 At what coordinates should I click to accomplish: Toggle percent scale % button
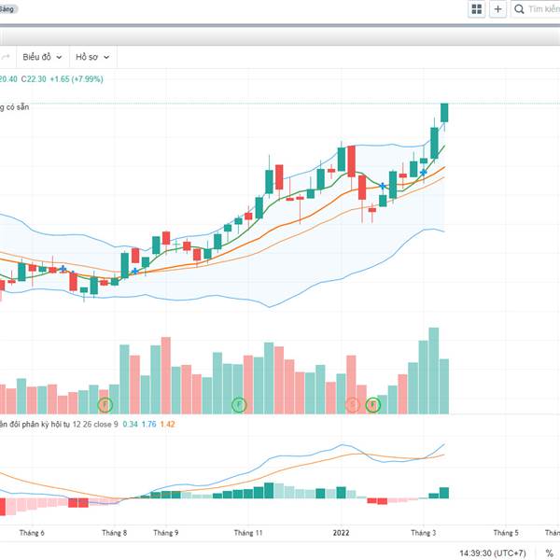549,553
